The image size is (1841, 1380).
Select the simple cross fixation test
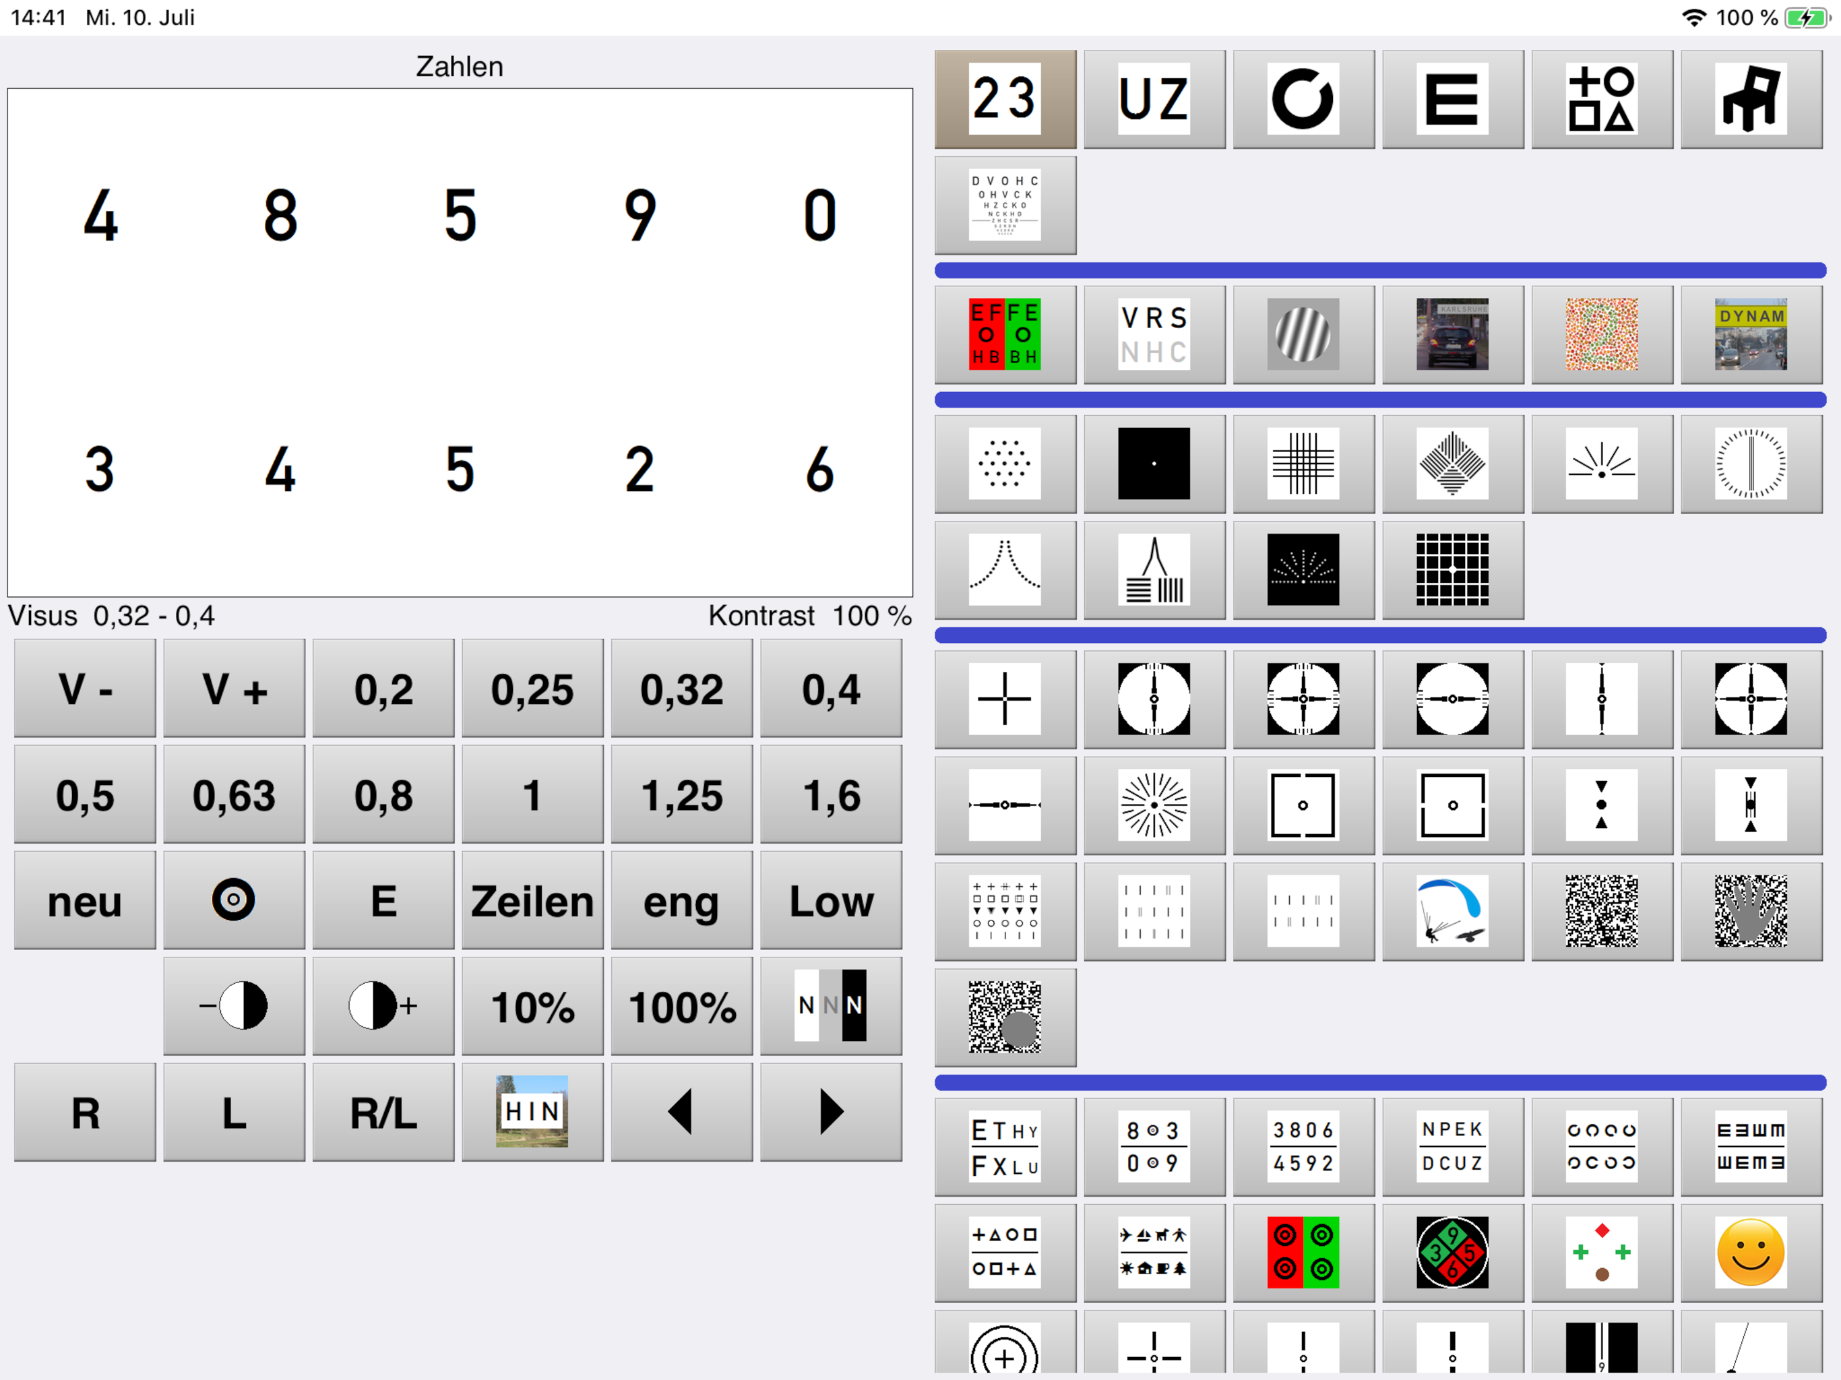coord(1005,699)
